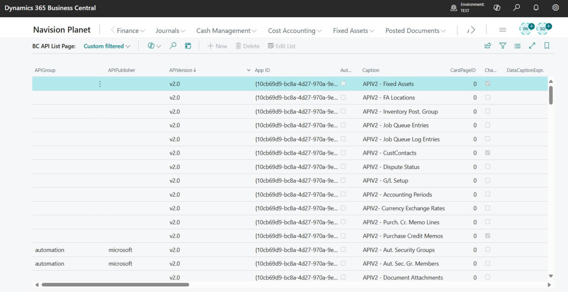This screenshot has height=292, width=568.
Task: Open notifications with the bell icon
Action: point(536,7)
